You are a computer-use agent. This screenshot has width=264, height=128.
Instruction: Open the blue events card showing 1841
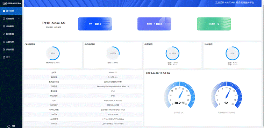95,24
